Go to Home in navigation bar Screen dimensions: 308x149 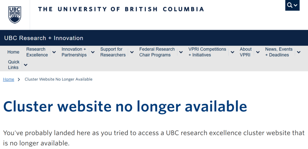[13, 52]
